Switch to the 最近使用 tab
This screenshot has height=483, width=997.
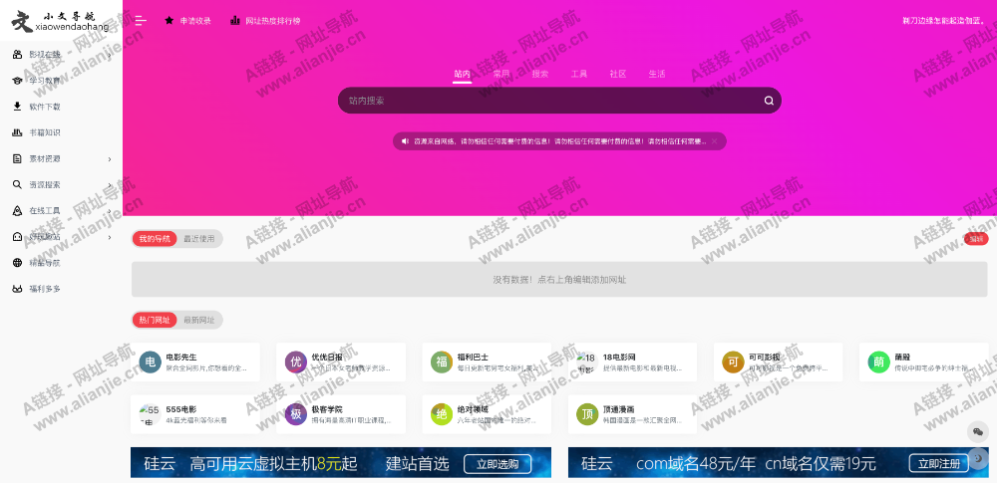(199, 239)
